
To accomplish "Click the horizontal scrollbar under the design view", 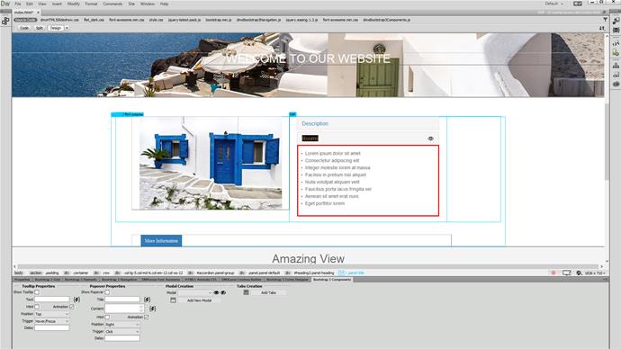I will coord(308,266).
